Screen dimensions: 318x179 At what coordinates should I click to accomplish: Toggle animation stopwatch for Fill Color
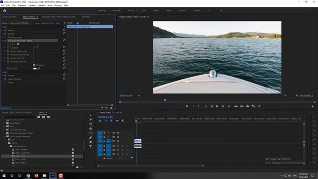point(8,69)
